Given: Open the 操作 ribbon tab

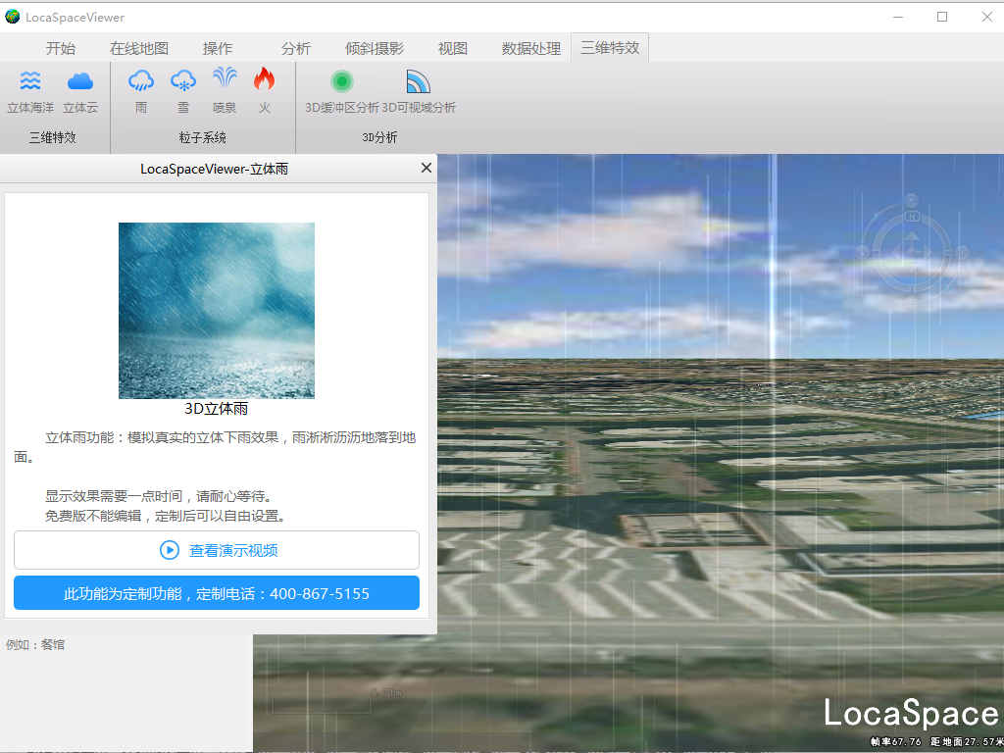Looking at the screenshot, I should point(218,48).
